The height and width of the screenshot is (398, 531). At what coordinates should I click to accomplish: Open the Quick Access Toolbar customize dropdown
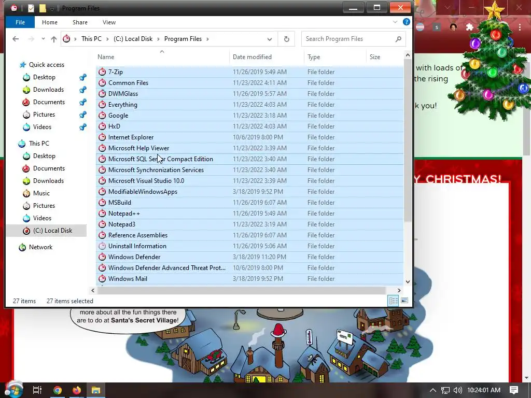point(52,8)
